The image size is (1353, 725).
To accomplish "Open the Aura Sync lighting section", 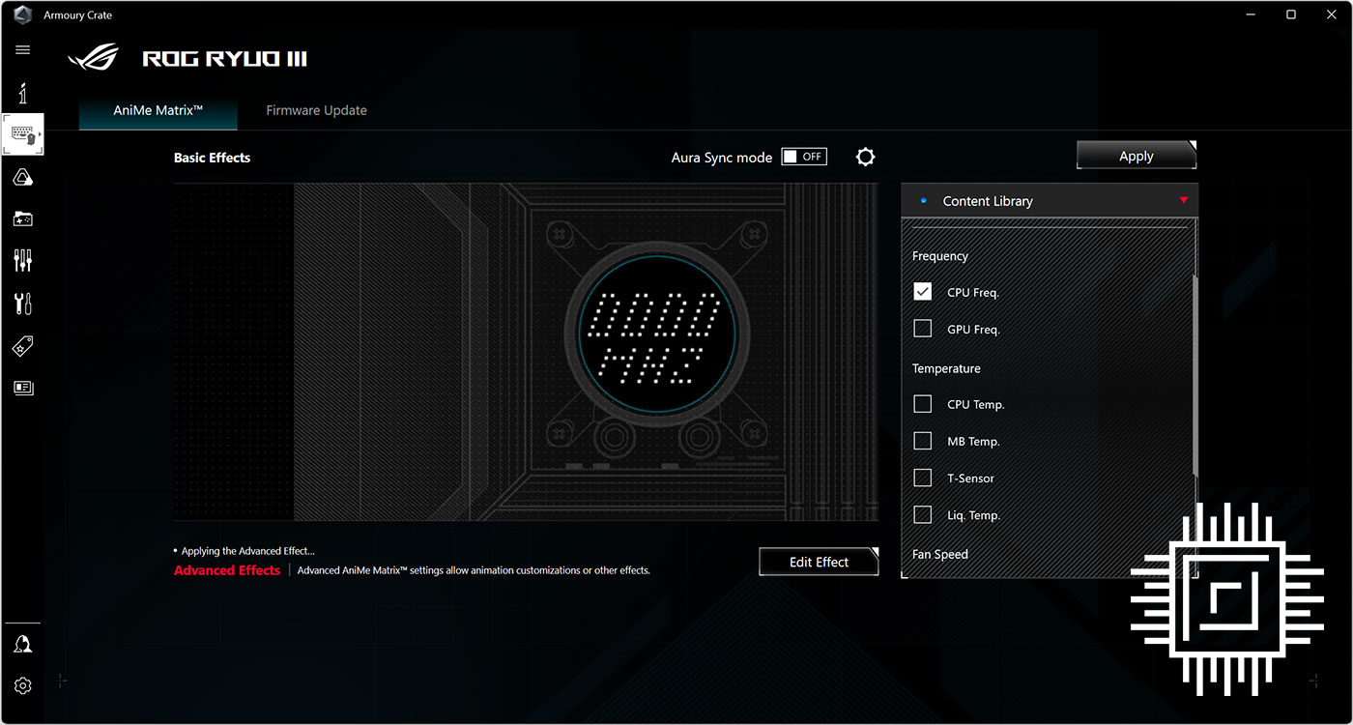I will (22, 176).
